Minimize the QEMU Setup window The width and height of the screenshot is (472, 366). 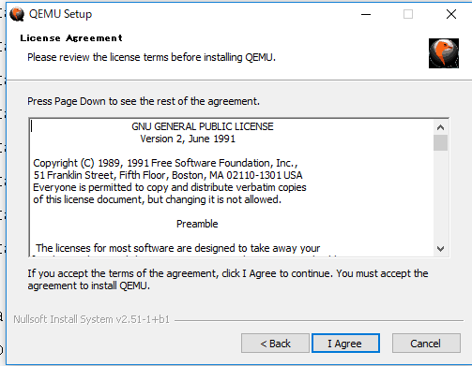(x=366, y=14)
